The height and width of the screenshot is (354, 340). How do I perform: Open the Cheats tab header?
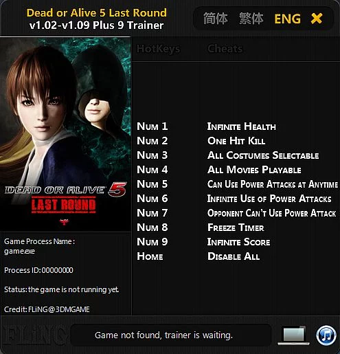tap(225, 49)
